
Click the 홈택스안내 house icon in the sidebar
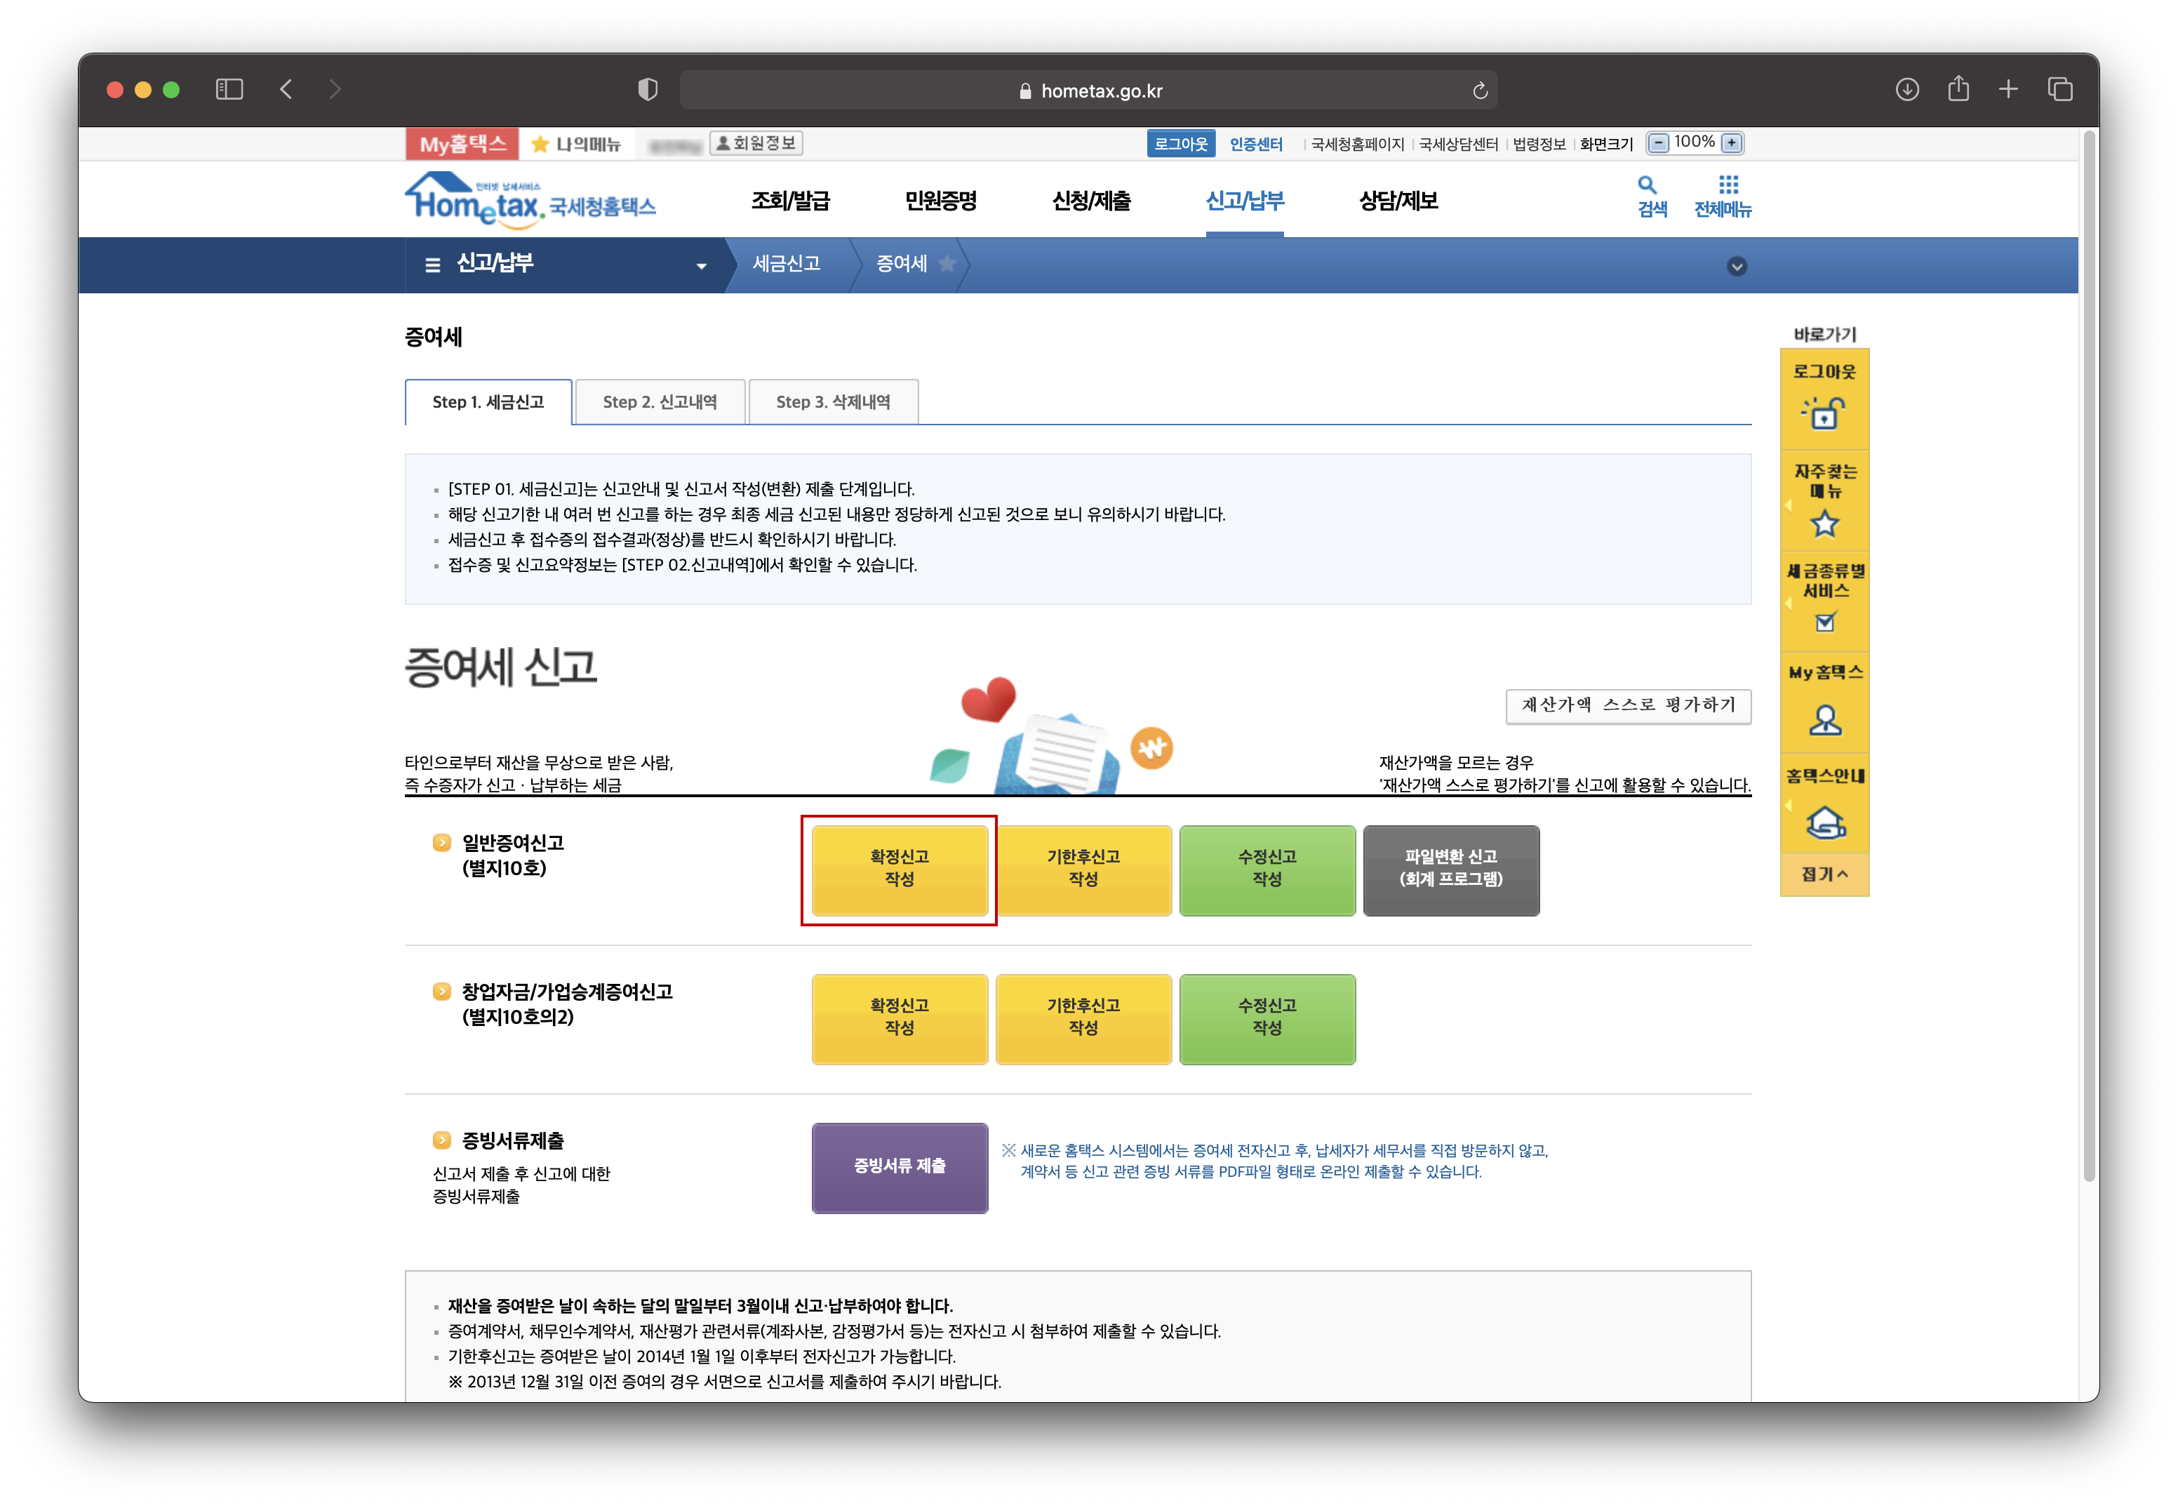(x=1824, y=822)
